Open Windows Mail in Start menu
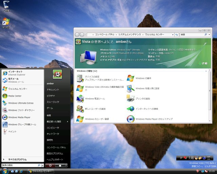Viewport: 217px width, 174px height. coord(23,80)
